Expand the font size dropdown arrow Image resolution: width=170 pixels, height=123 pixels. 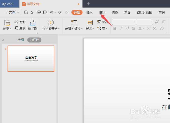click(152, 22)
